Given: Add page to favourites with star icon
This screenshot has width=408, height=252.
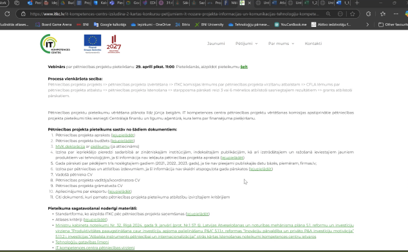Looking at the screenshot, I should point(352,14).
